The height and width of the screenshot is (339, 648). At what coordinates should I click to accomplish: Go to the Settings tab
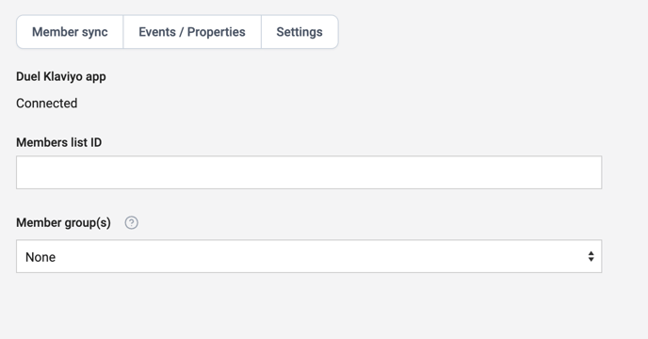pos(300,32)
